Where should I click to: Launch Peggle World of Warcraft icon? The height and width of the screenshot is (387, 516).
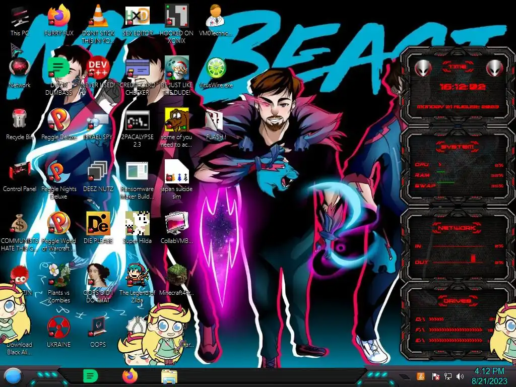point(58,231)
